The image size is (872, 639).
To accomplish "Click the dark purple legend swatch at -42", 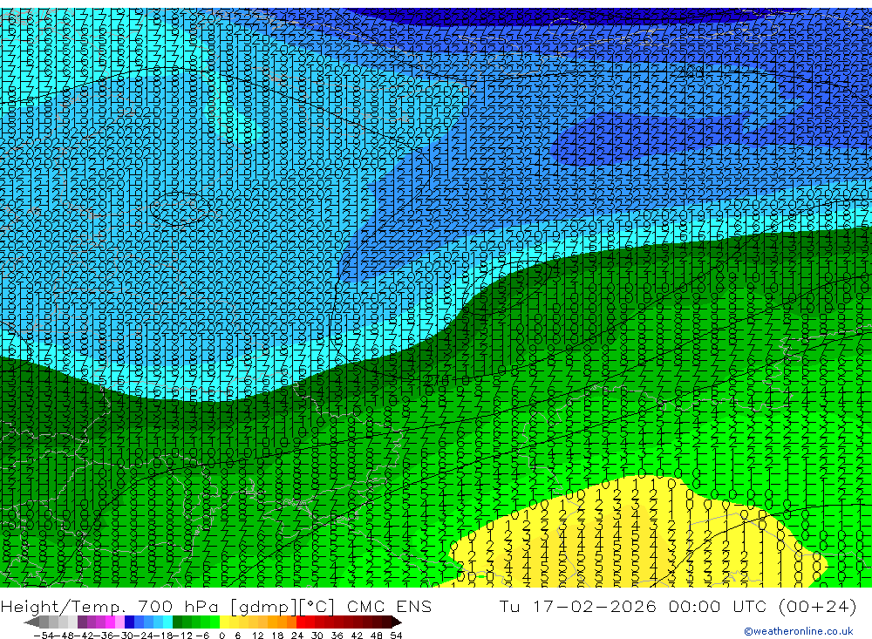I will pyautogui.click(x=82, y=622).
